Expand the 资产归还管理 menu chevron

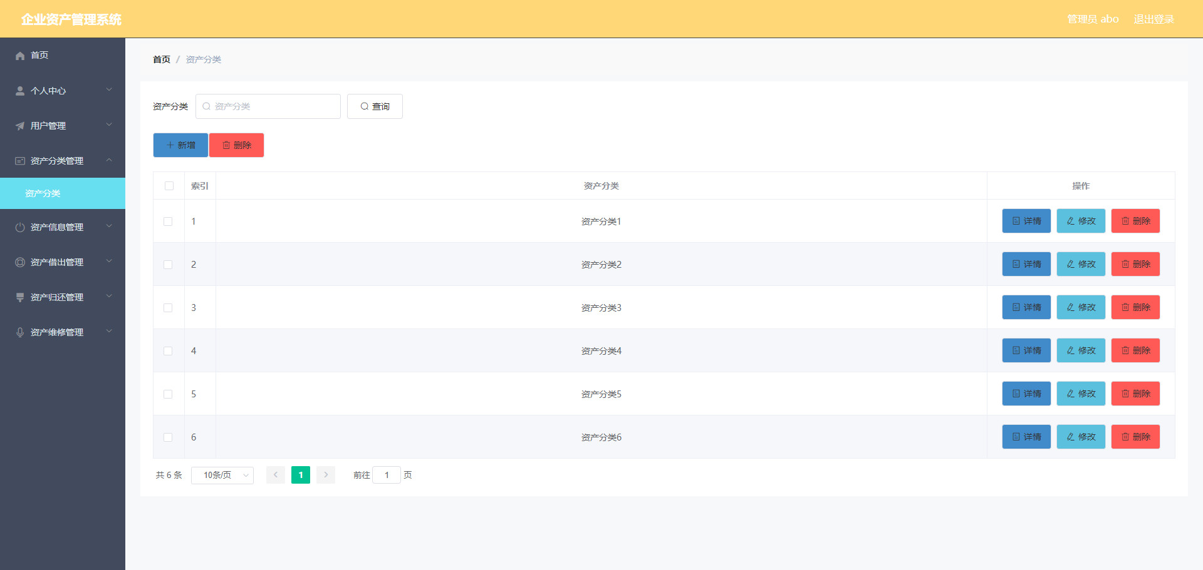point(109,297)
